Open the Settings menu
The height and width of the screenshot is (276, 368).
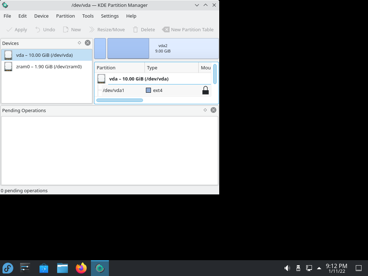pyautogui.click(x=110, y=16)
